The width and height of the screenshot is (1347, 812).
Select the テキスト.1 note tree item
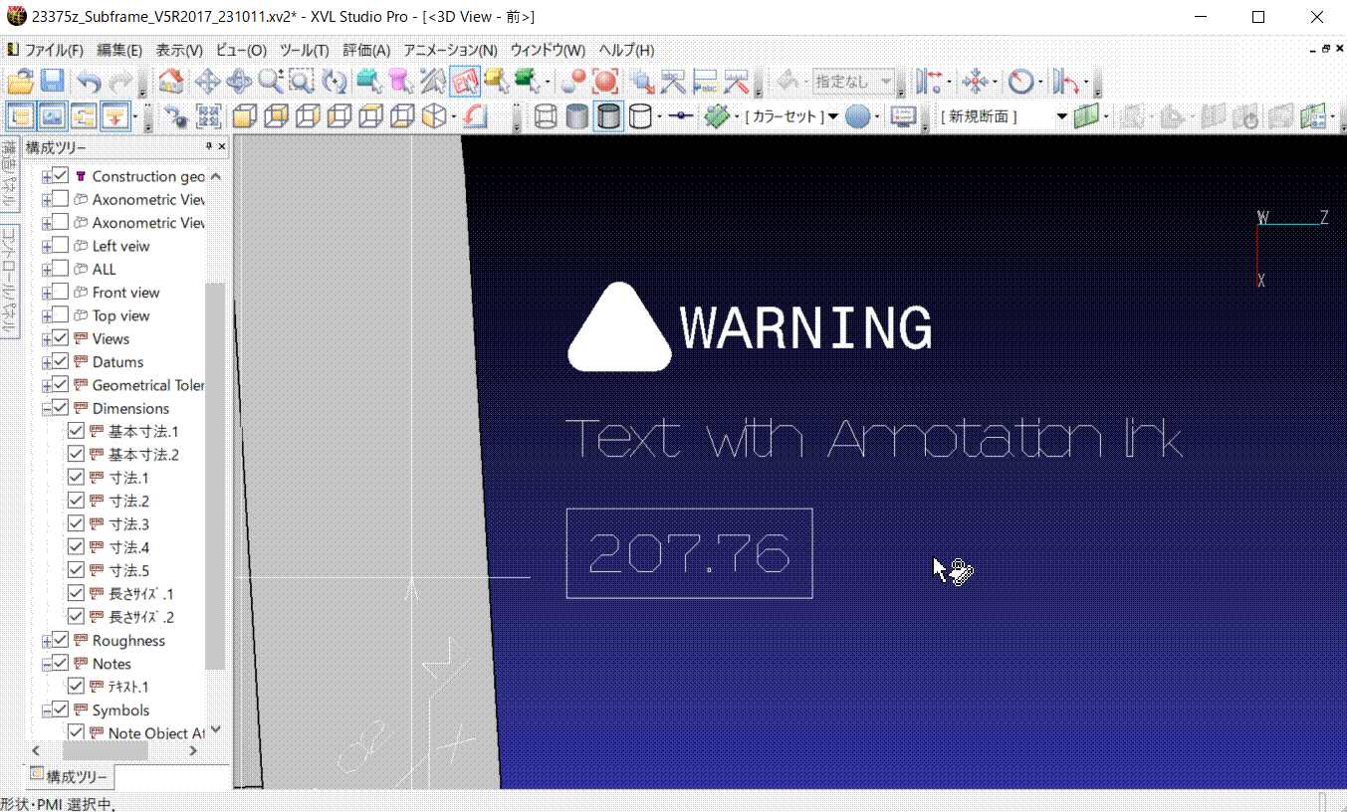click(x=127, y=687)
